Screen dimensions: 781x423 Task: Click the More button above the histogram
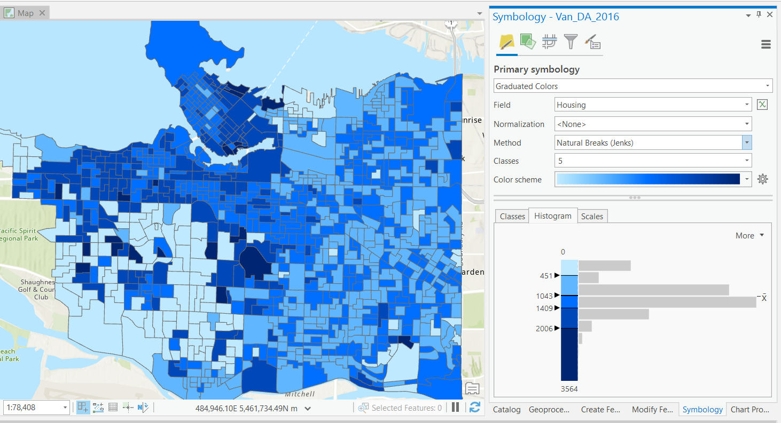[749, 236]
